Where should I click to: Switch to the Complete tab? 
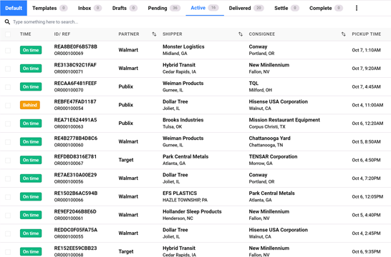point(326,8)
